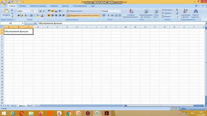Activate the Format Painter brush
207x116 pixels.
coord(12,16)
